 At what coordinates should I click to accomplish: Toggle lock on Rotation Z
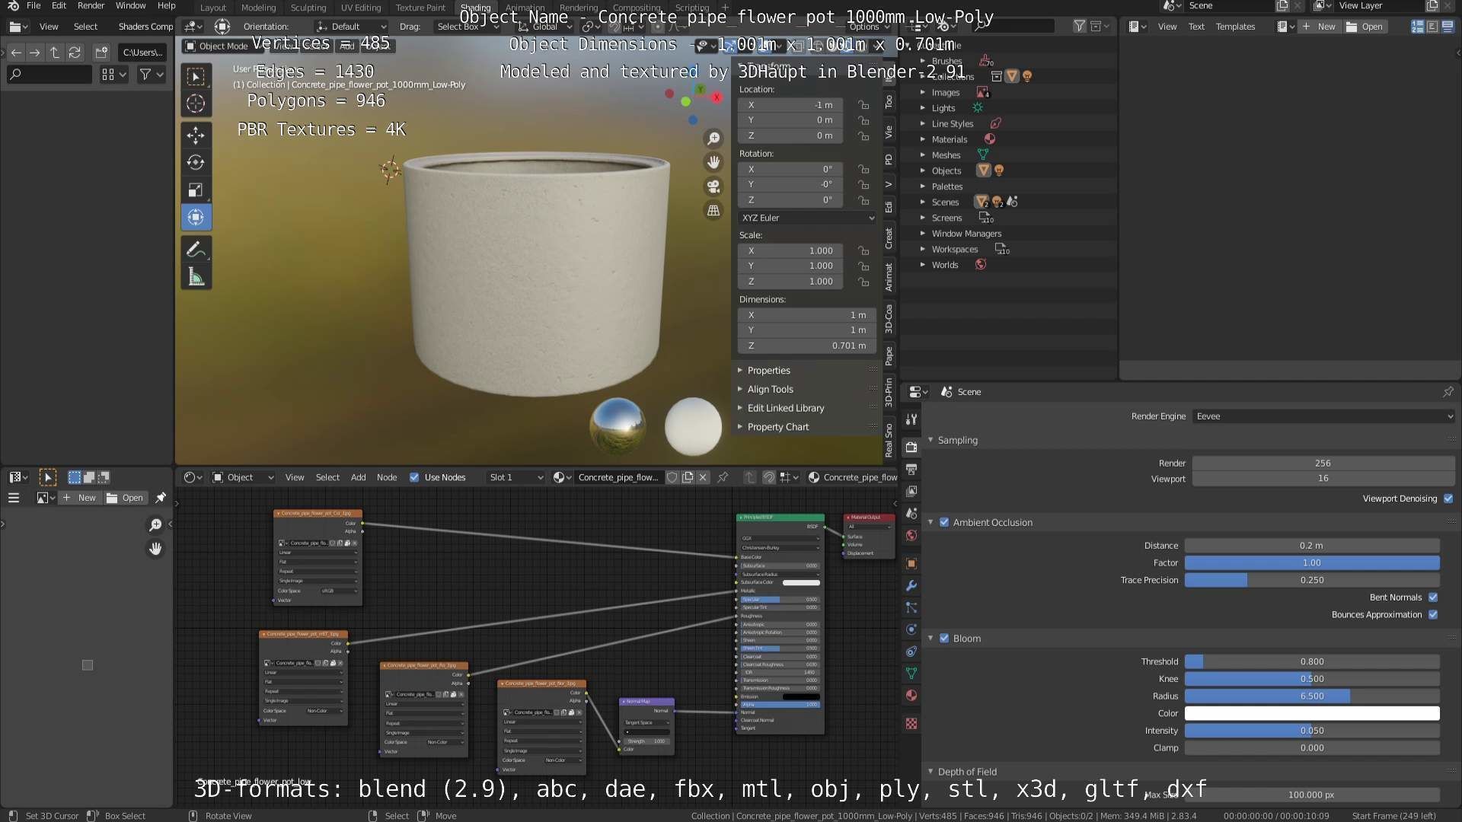tap(863, 200)
